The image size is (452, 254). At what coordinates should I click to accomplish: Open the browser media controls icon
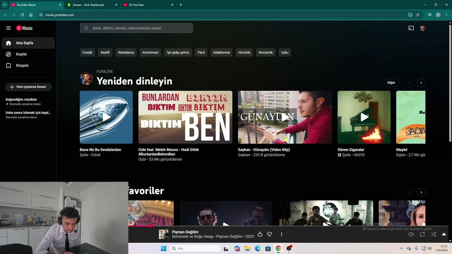[430, 15]
